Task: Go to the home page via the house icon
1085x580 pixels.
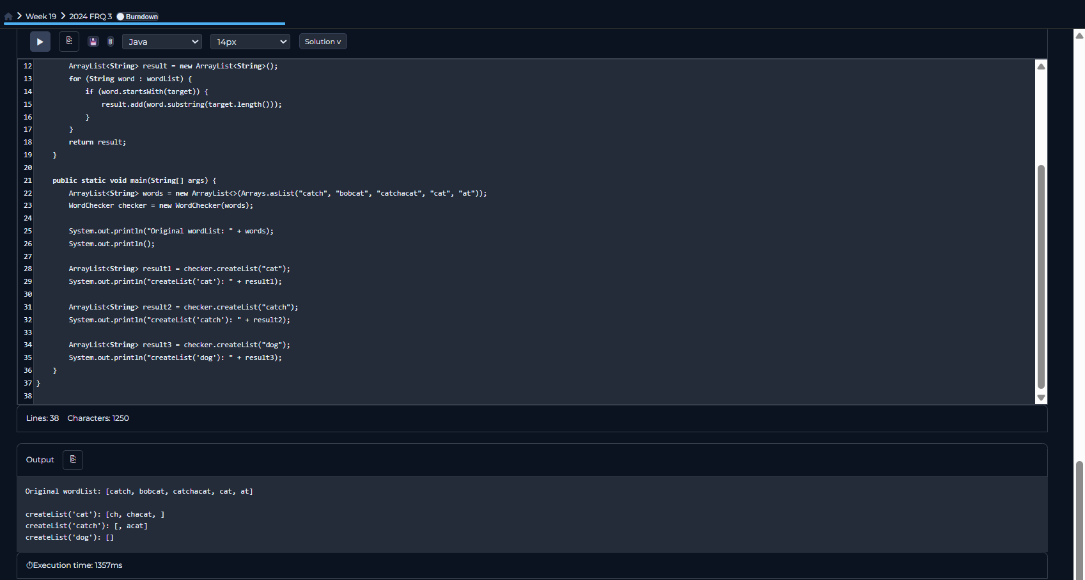Action: pyautogui.click(x=8, y=17)
